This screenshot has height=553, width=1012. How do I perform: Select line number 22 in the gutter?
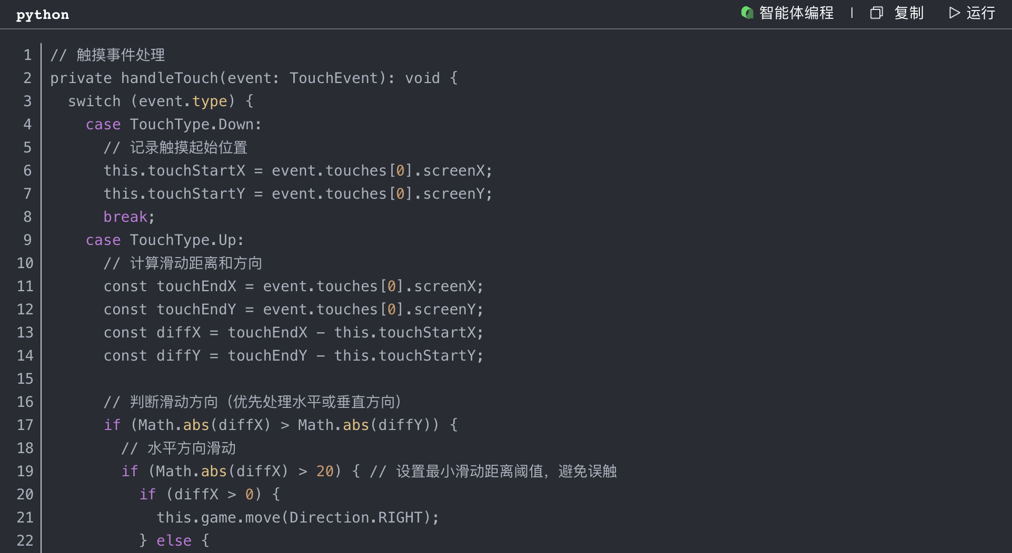coord(25,540)
